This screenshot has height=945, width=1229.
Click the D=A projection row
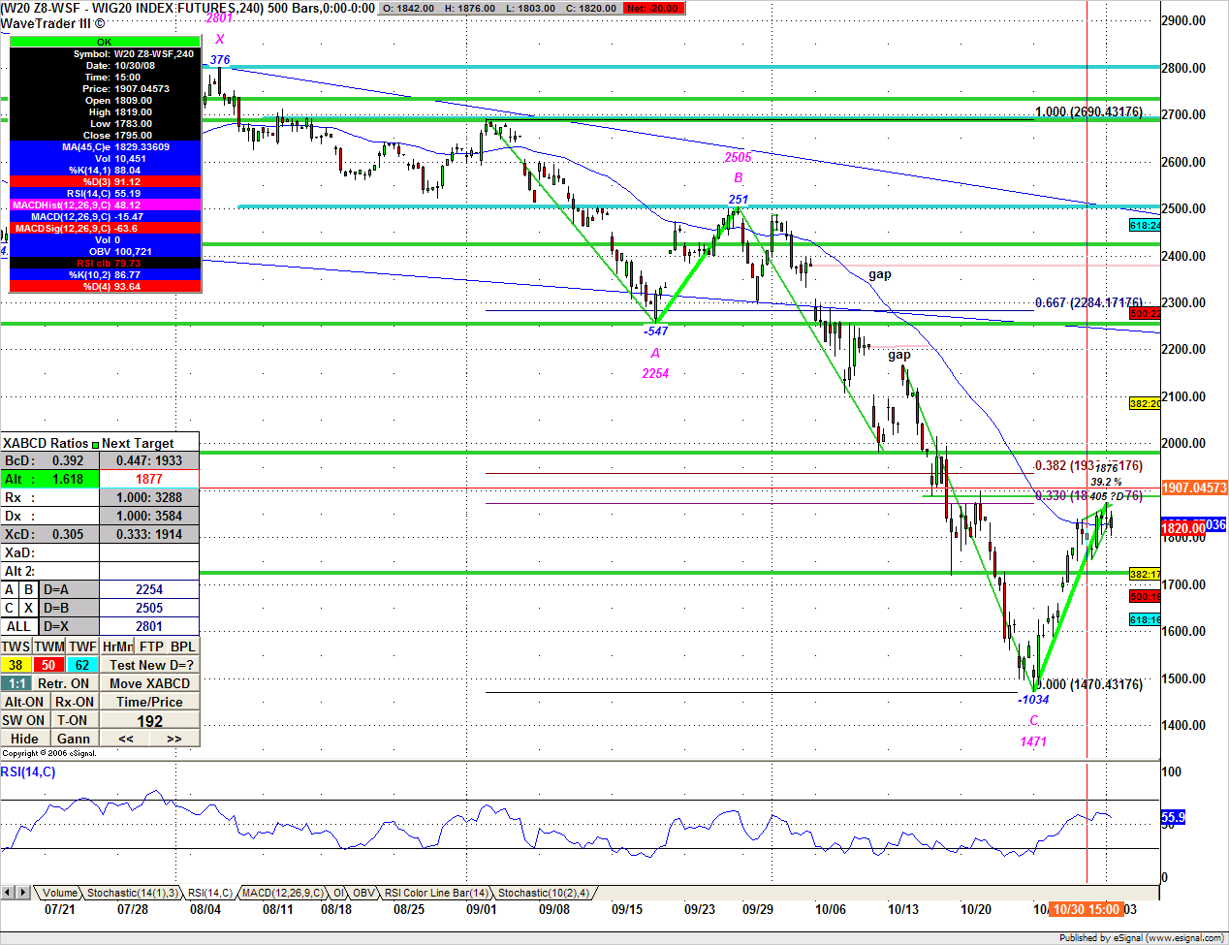click(x=70, y=589)
